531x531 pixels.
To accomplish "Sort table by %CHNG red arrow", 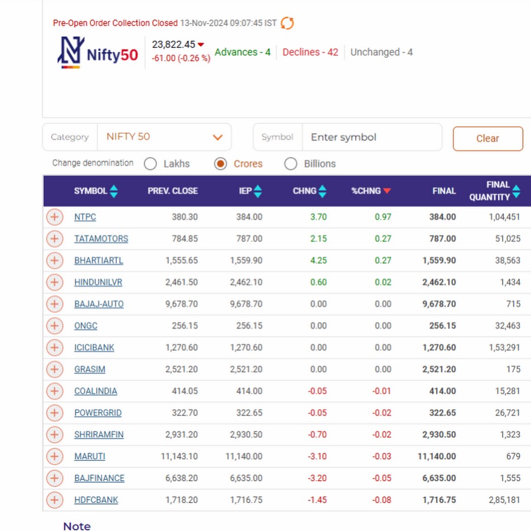I will pos(386,191).
